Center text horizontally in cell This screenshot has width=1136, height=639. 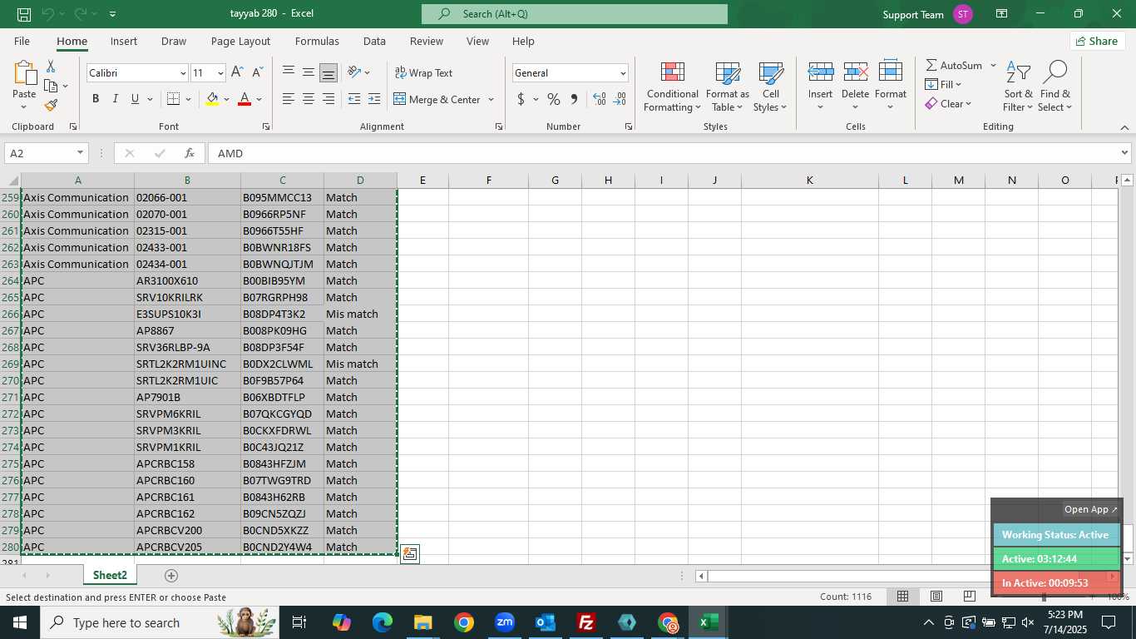pyautogui.click(x=309, y=99)
